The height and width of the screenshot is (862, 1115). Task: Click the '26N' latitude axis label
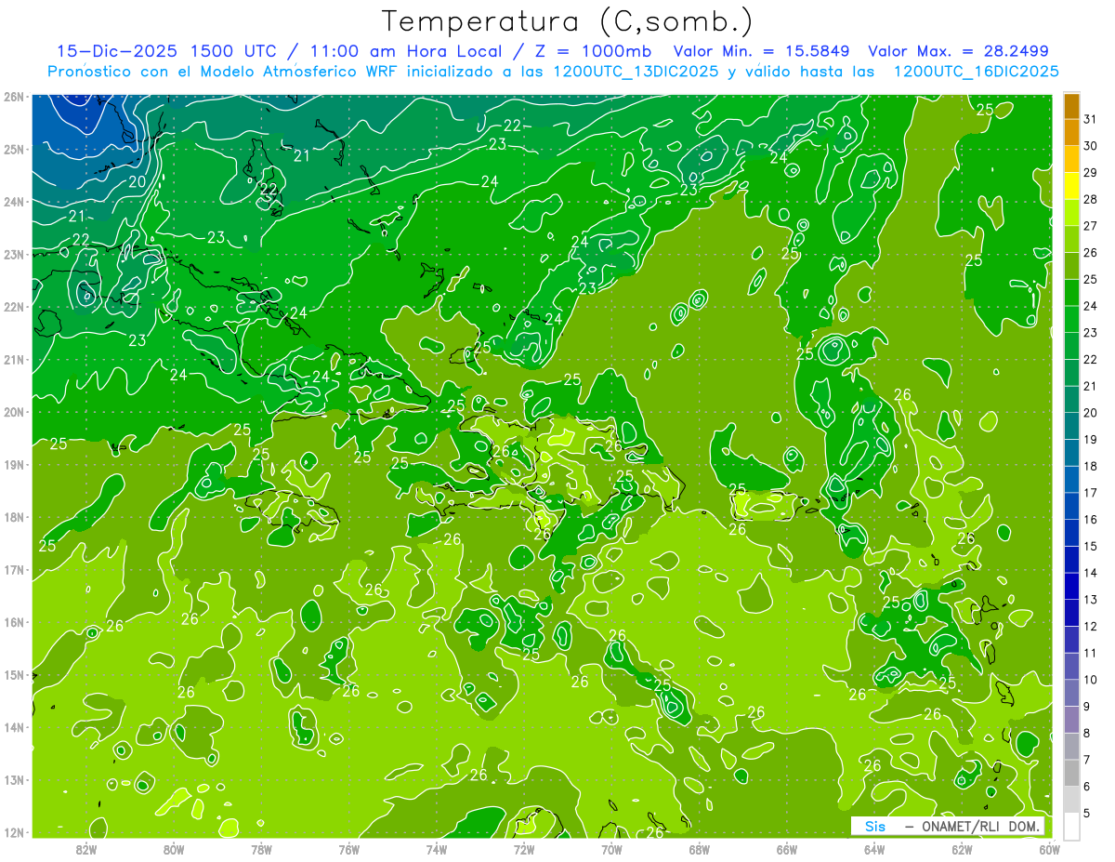tap(13, 97)
